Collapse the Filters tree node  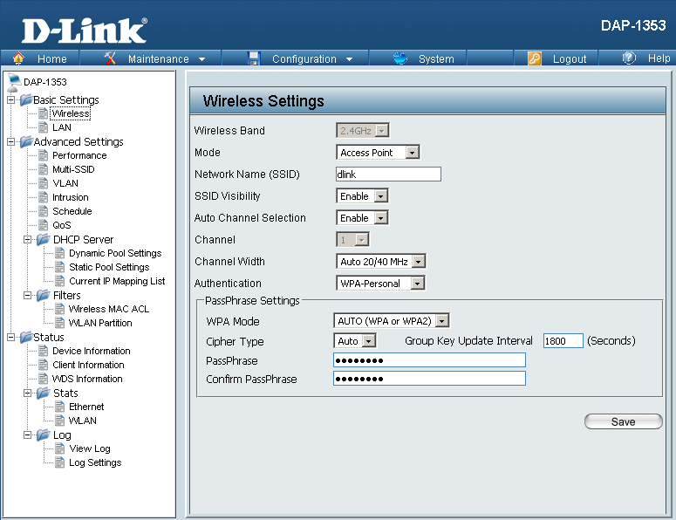coord(28,296)
